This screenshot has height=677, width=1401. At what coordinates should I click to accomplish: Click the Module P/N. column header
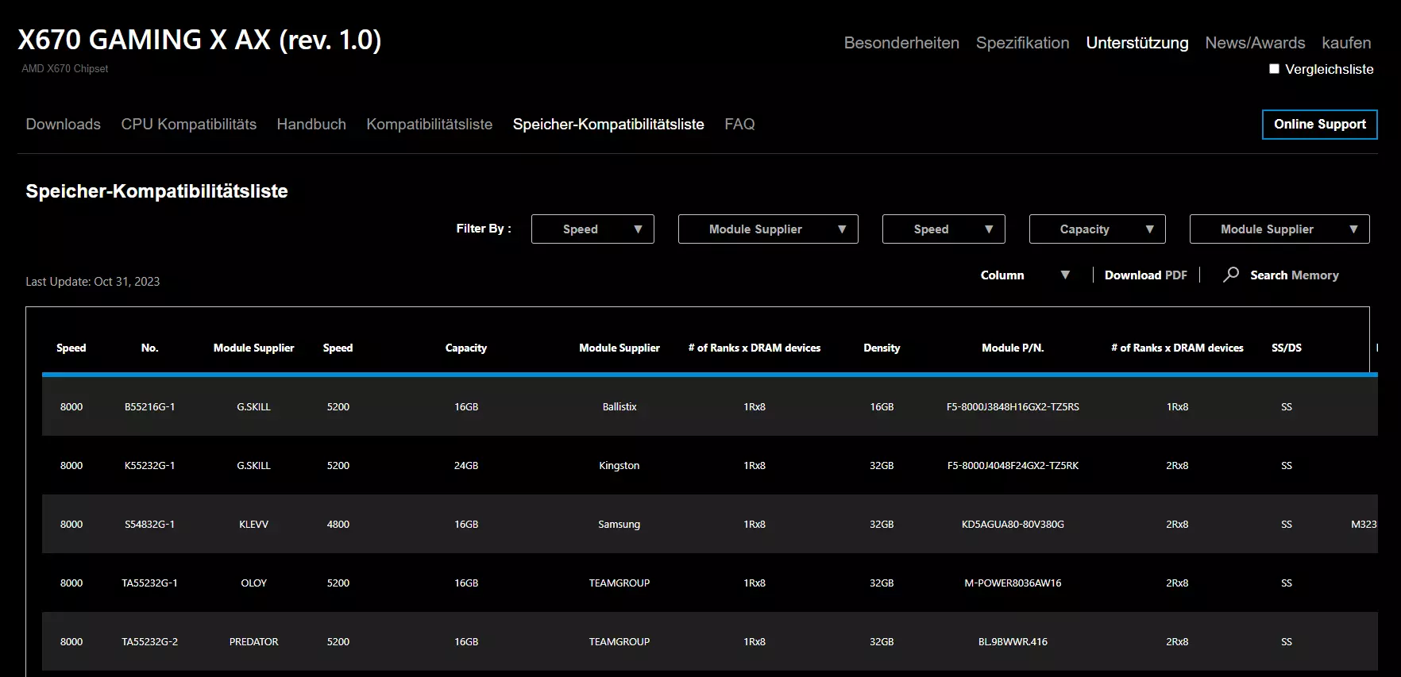click(x=1013, y=348)
